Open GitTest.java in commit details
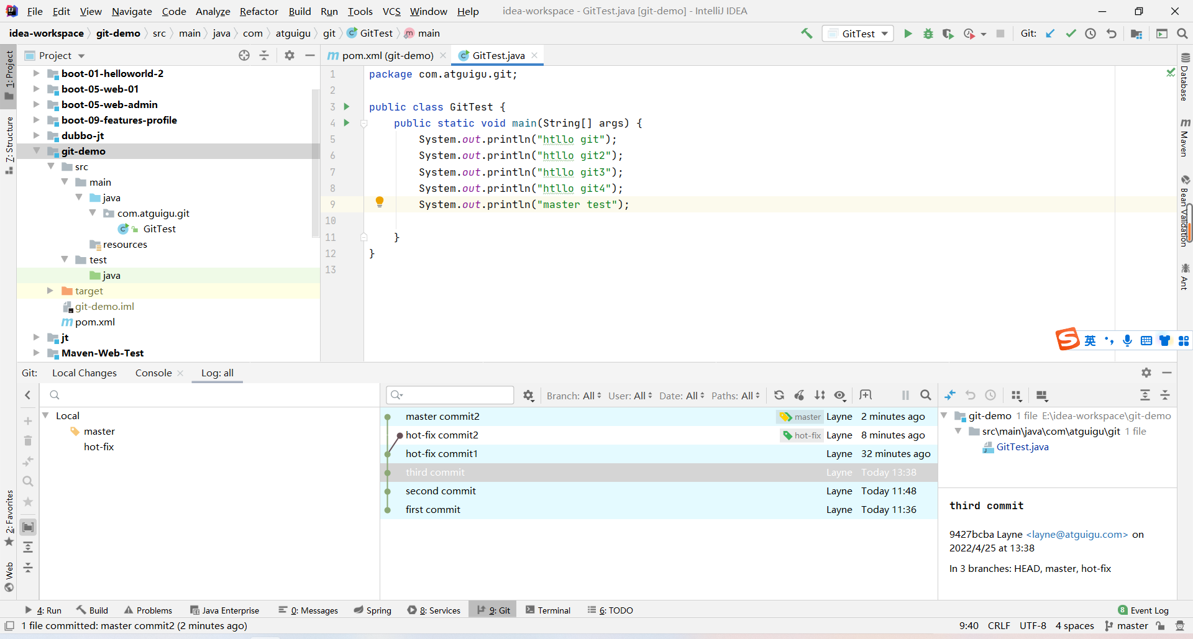The width and height of the screenshot is (1193, 639). tap(1022, 446)
